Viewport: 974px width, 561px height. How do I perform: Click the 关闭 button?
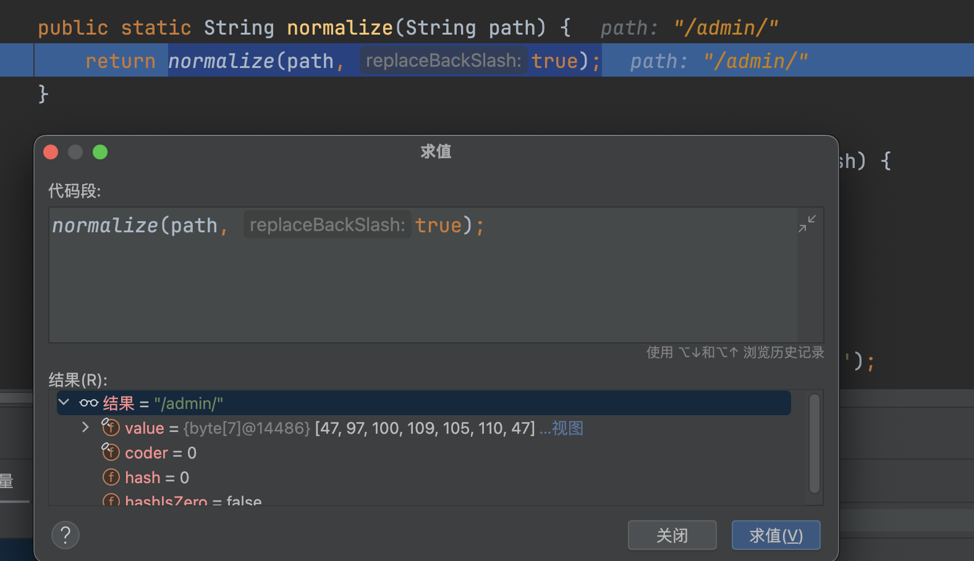click(x=672, y=535)
